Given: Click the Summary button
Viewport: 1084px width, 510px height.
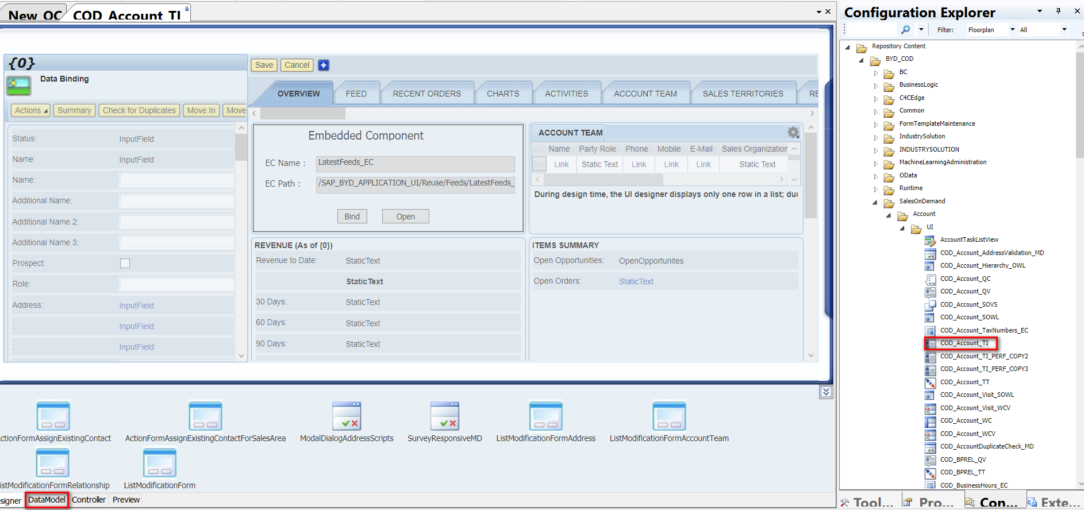Looking at the screenshot, I should 74,110.
